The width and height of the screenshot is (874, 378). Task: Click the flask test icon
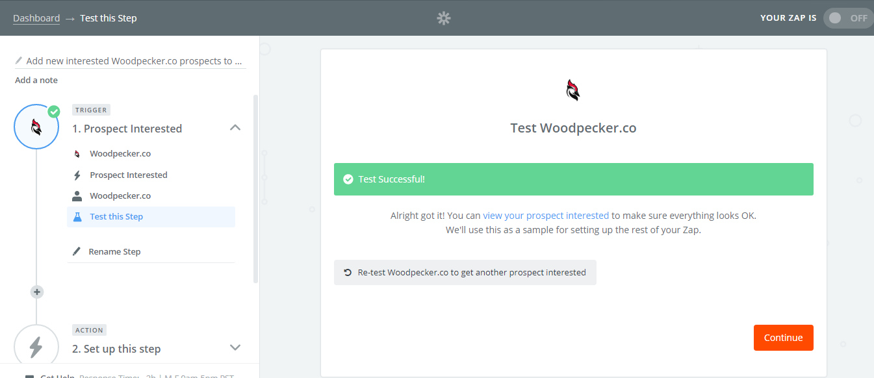77,217
